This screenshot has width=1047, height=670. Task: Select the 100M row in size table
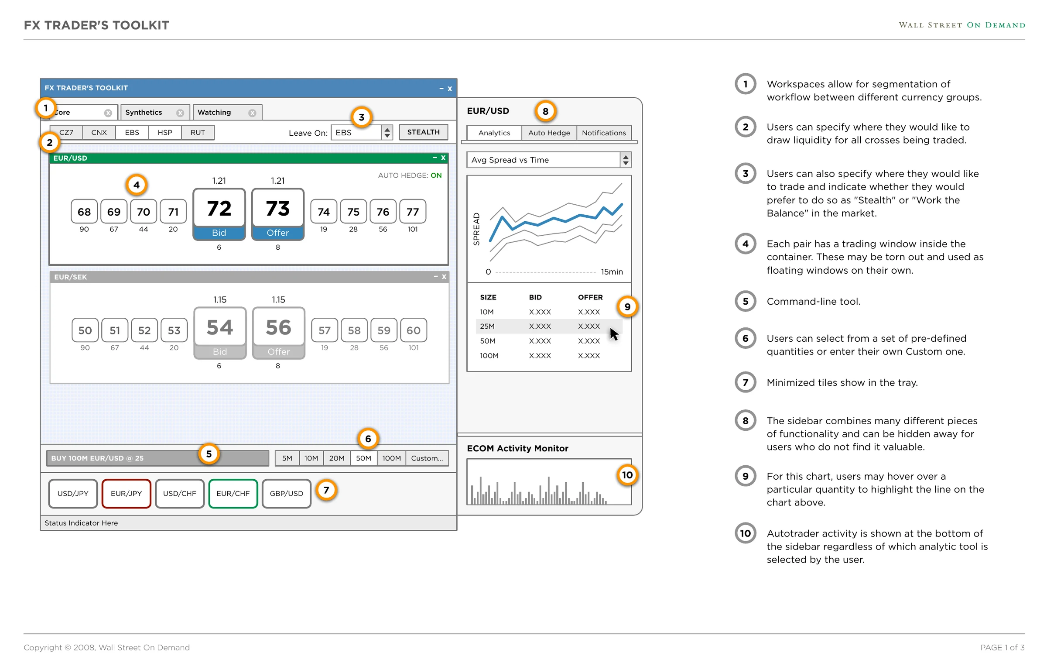click(549, 356)
